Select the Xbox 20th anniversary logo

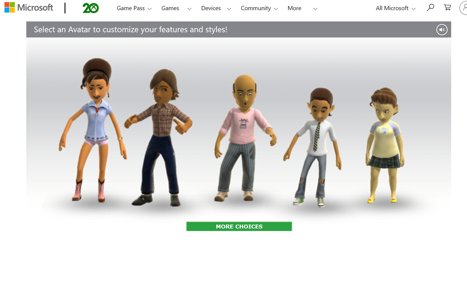coord(90,8)
